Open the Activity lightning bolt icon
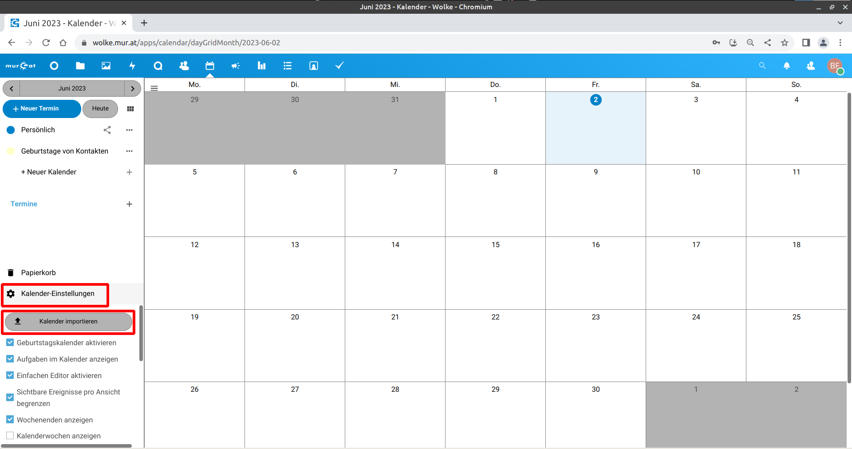This screenshot has height=449, width=852. [x=132, y=66]
